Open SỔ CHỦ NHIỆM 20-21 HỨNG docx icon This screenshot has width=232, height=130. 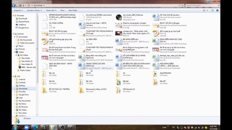click(x=119, y=58)
